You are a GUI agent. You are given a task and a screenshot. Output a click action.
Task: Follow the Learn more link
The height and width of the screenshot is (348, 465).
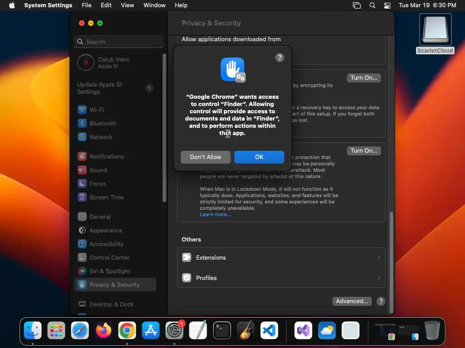pos(215,214)
